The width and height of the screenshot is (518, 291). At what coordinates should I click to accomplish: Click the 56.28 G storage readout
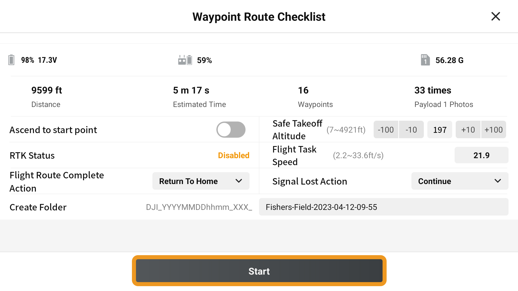pos(449,60)
